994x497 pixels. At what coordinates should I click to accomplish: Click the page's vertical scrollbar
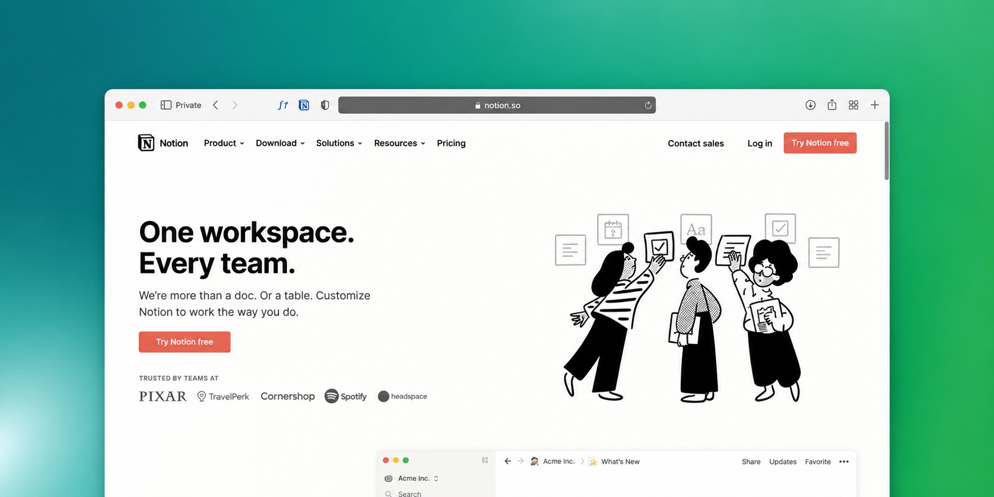(886, 151)
